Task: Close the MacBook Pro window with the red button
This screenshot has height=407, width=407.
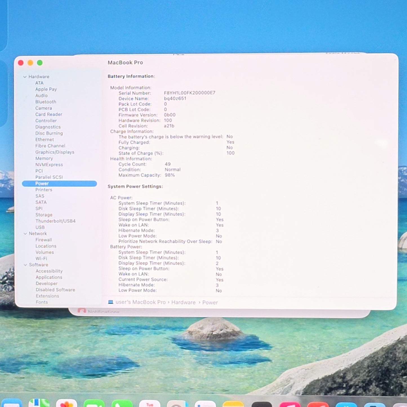Action: (x=21, y=63)
